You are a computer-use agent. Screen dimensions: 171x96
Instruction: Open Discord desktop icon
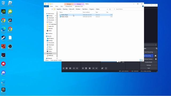coord(3,73)
